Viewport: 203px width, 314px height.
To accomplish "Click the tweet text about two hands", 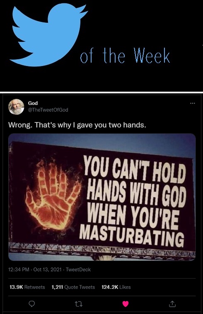I will [77, 125].
